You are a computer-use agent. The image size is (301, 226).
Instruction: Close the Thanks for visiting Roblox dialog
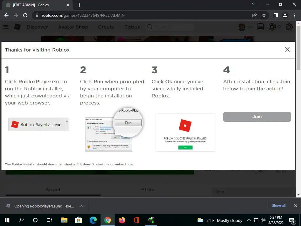[287, 49]
